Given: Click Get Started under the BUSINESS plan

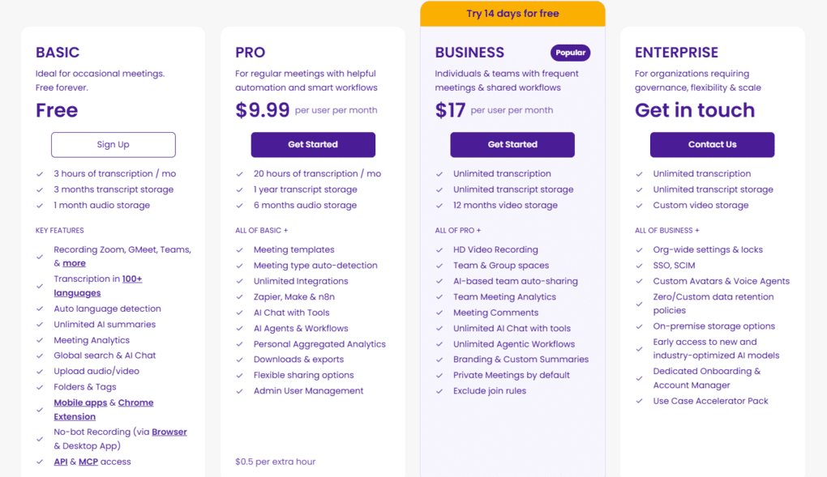Looking at the screenshot, I should (512, 144).
